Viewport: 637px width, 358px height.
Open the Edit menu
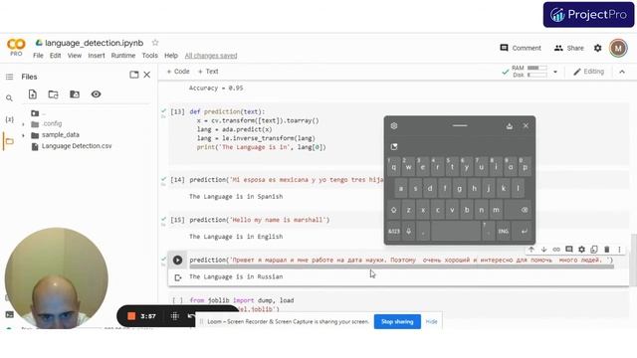click(56, 56)
